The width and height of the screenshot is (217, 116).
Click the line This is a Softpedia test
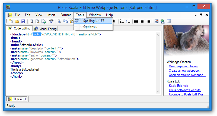click(x=25, y=69)
